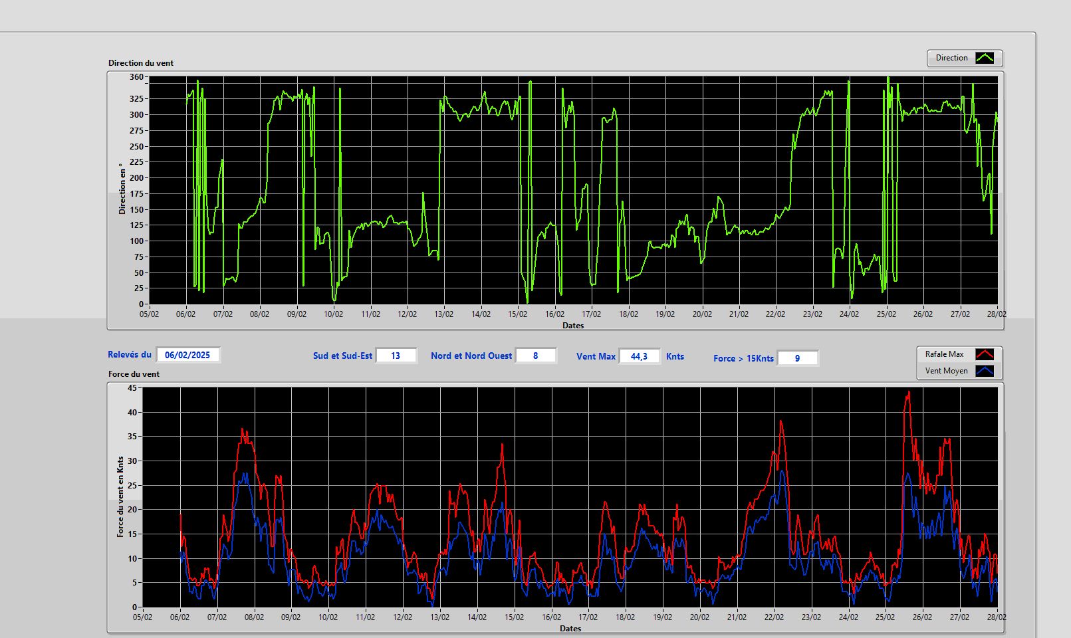Click 10/02 date on direction chart axis

tap(333, 314)
